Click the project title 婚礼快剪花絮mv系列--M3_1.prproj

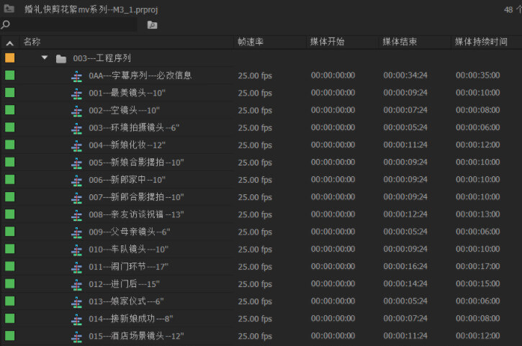coord(91,9)
